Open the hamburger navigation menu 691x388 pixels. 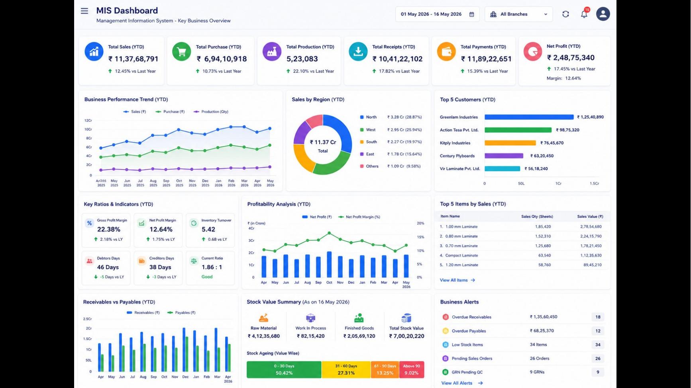84,11
